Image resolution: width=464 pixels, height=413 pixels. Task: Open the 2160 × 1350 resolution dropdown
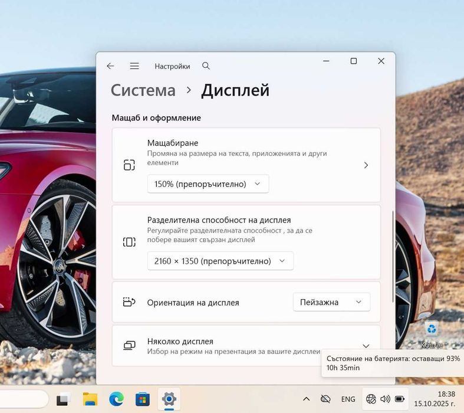220,261
